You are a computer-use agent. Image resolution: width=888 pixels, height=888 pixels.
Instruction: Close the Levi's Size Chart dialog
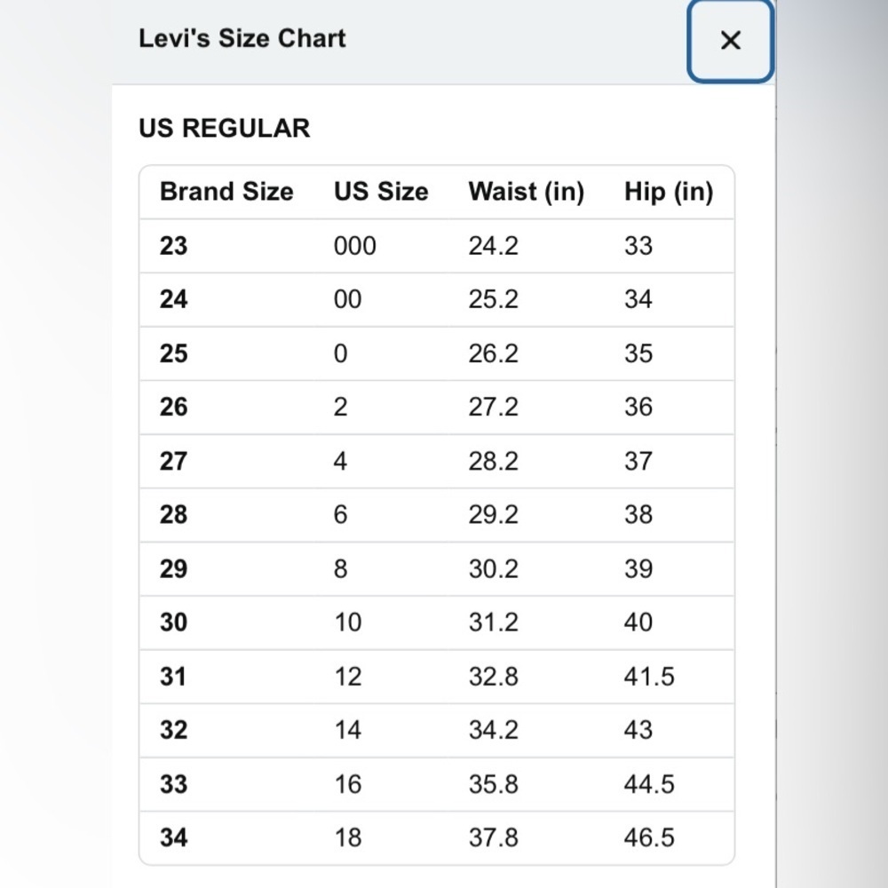[730, 41]
